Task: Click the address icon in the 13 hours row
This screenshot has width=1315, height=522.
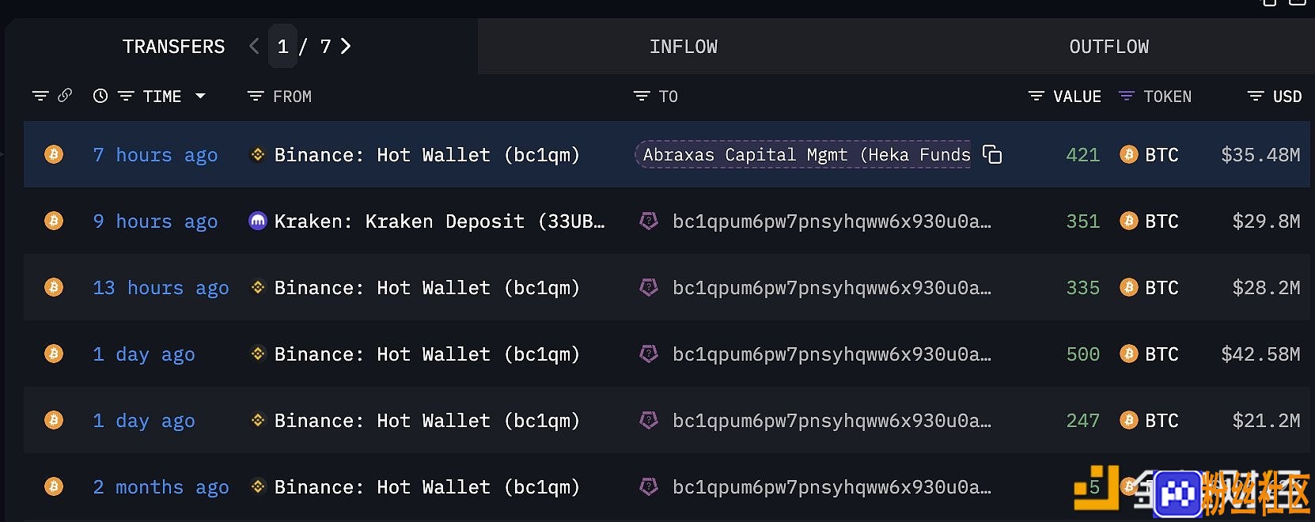Action: coord(649,287)
